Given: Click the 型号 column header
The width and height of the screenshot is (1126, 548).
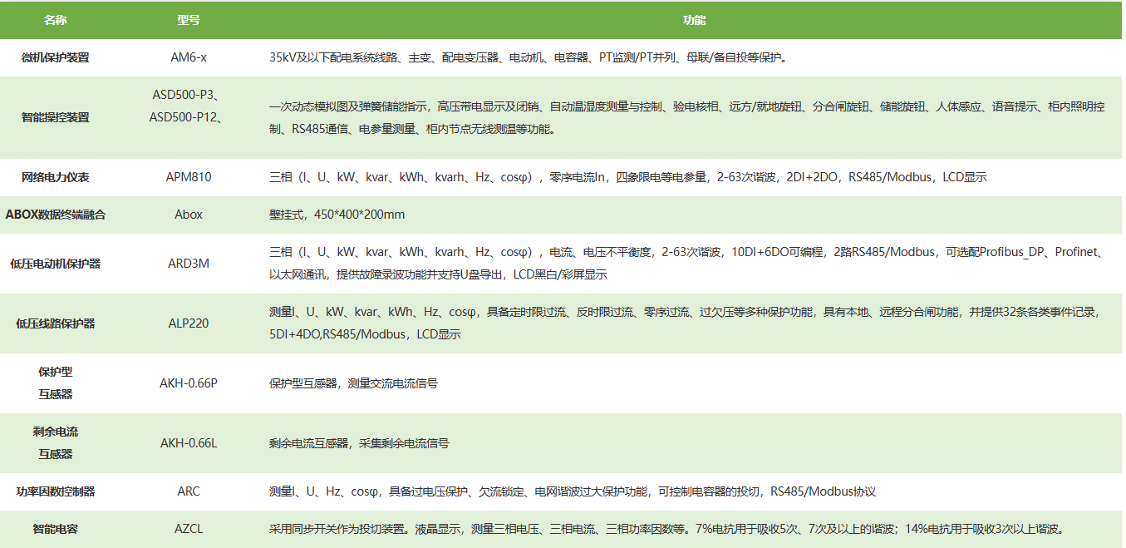Looking at the screenshot, I should coord(189,20).
